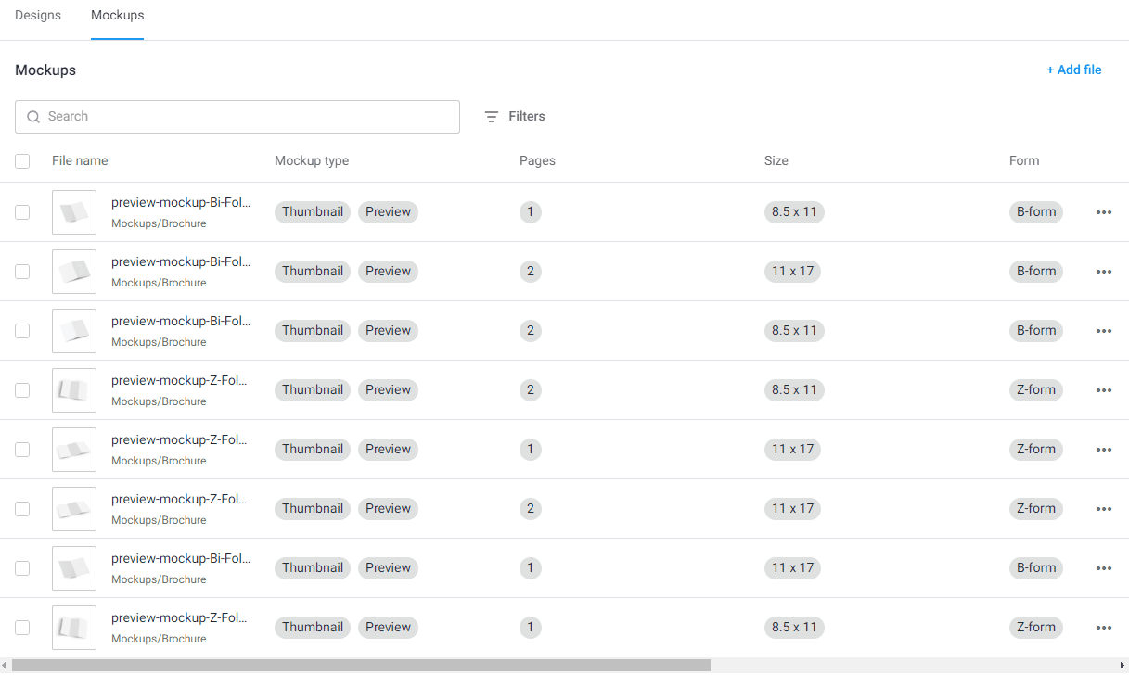This screenshot has height=687, width=1129.
Task: Click the filter lines icon beside Filters
Action: point(492,117)
